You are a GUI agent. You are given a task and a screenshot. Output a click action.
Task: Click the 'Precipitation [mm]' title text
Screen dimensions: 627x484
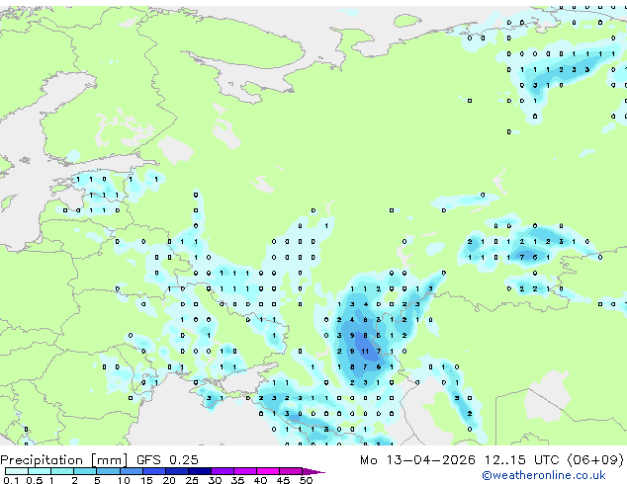pyautogui.click(x=64, y=460)
